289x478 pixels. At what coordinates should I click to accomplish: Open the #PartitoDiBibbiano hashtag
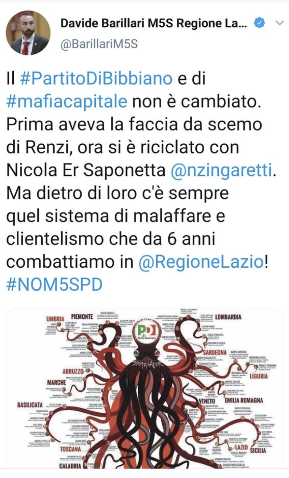96,79
